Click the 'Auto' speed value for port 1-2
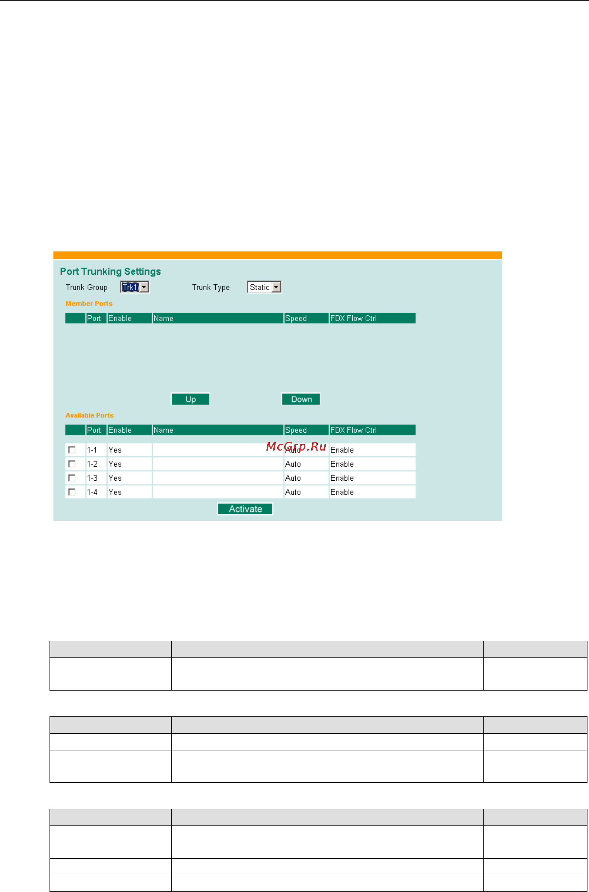Image resolution: width=589 pixels, height=892 pixels. [293, 464]
